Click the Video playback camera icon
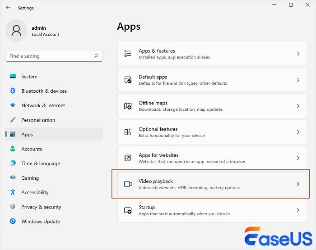This screenshot has width=316, height=250. pos(128,184)
